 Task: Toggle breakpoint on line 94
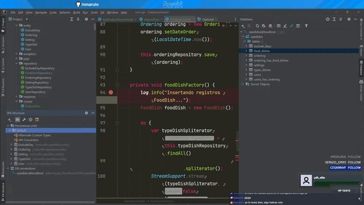111,92
